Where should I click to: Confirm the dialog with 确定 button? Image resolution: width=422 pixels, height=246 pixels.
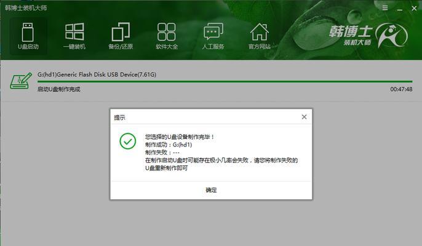(x=211, y=190)
